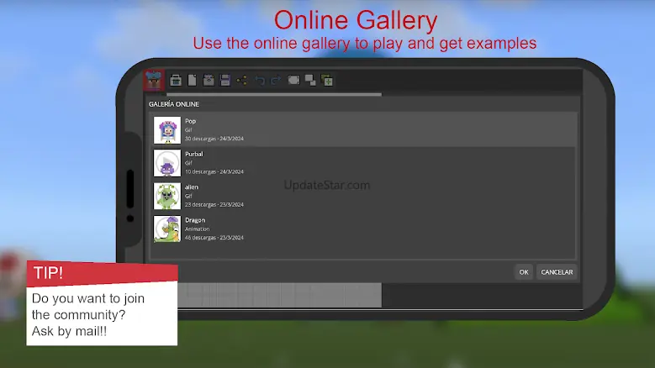Create a new blank file
Image resolution: width=655 pixels, height=368 pixels.
click(x=192, y=81)
